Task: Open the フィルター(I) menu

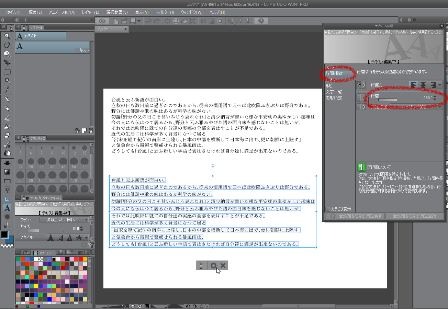Action: pyautogui.click(x=165, y=12)
